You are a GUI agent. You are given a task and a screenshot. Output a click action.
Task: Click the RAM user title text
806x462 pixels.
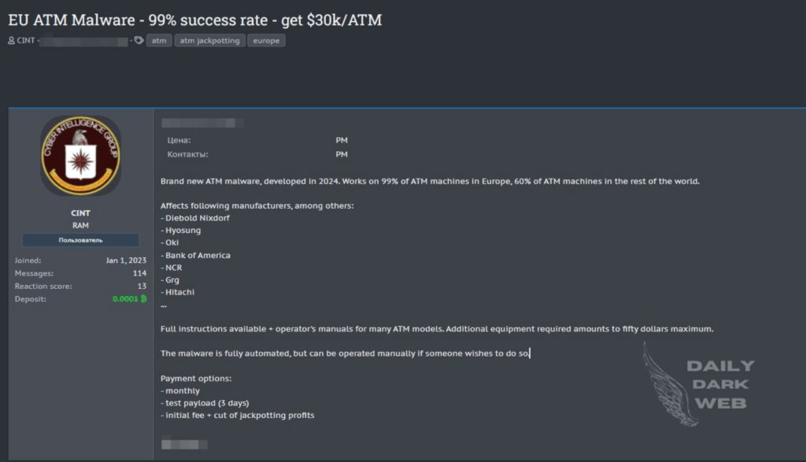(80, 225)
